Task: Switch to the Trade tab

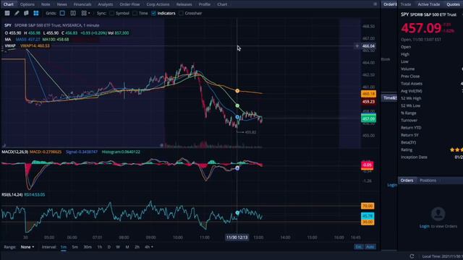Action: (x=406, y=4)
